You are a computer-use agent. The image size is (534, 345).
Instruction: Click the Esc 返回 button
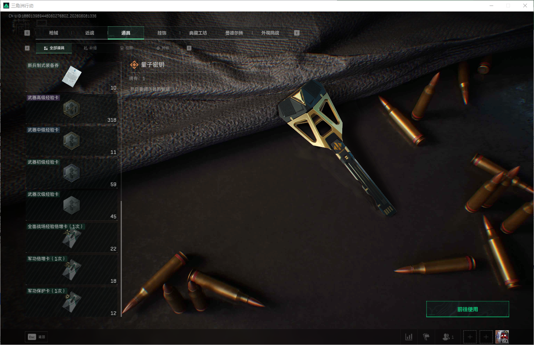36,337
